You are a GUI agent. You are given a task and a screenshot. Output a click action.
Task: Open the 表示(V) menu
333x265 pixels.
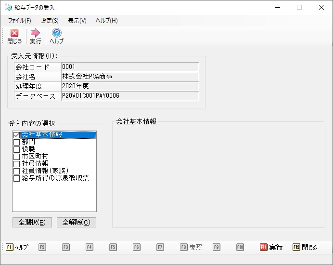coord(77,21)
